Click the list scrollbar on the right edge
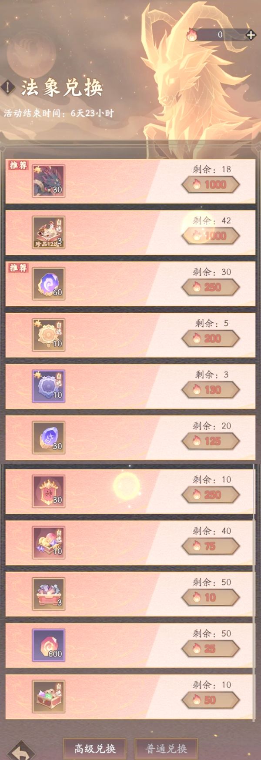 (254, 592)
